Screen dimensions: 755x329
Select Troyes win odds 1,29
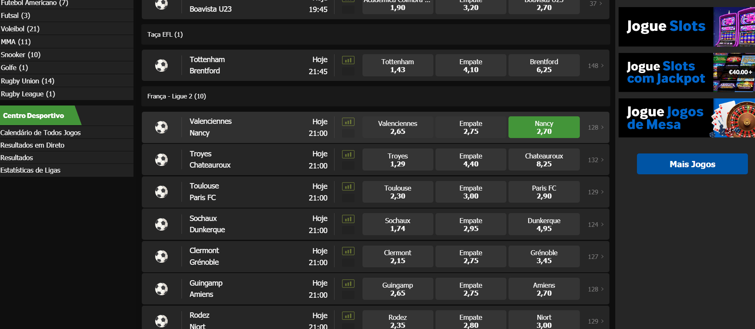point(398,160)
